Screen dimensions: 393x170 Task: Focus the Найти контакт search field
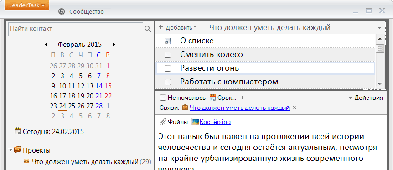pos(76,29)
